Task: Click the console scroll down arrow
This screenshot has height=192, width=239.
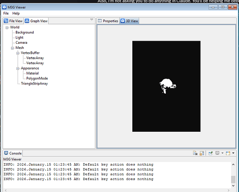Action: click(x=233, y=185)
